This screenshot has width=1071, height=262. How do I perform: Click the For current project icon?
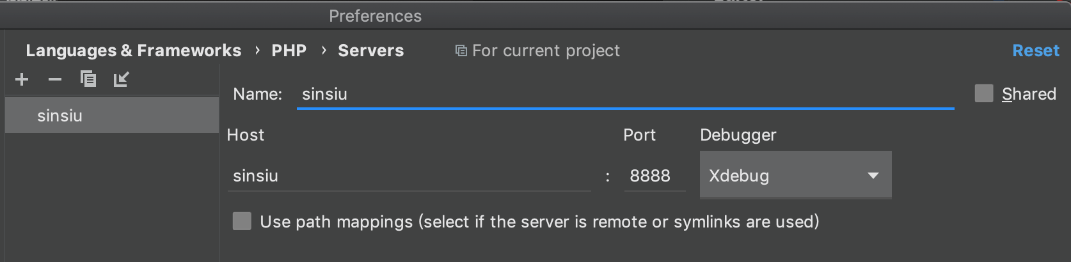pos(461,50)
